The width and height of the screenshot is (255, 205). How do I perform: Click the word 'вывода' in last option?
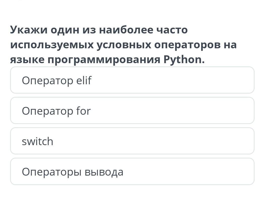(104, 172)
